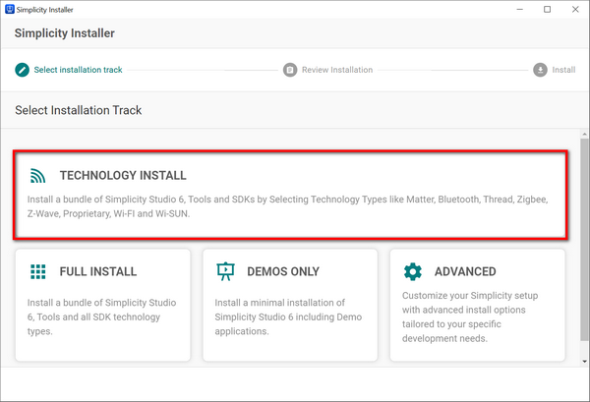Click Demos Only description about minimal installation
590x402 pixels.
click(288, 317)
